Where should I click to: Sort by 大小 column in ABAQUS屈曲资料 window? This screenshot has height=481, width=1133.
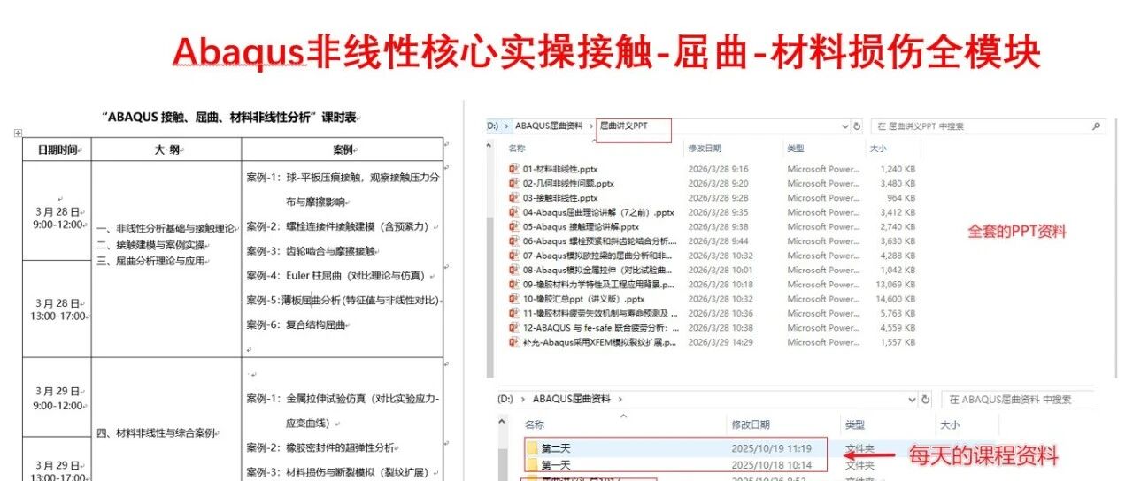[x=950, y=425]
